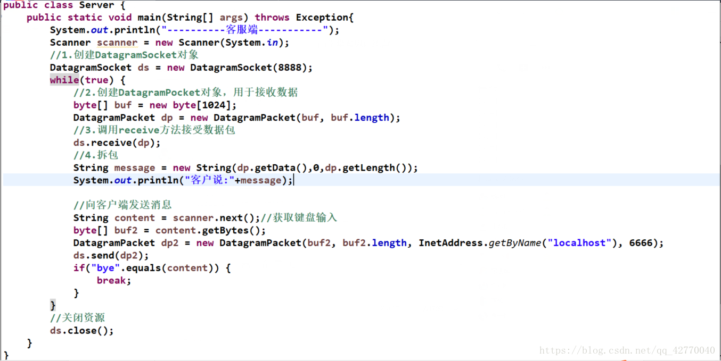
Task: Click the ds.close(); statement
Action: tap(82, 331)
